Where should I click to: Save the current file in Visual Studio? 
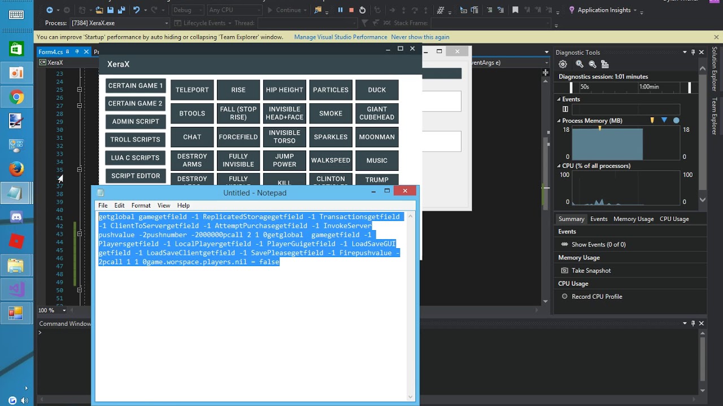111,10
